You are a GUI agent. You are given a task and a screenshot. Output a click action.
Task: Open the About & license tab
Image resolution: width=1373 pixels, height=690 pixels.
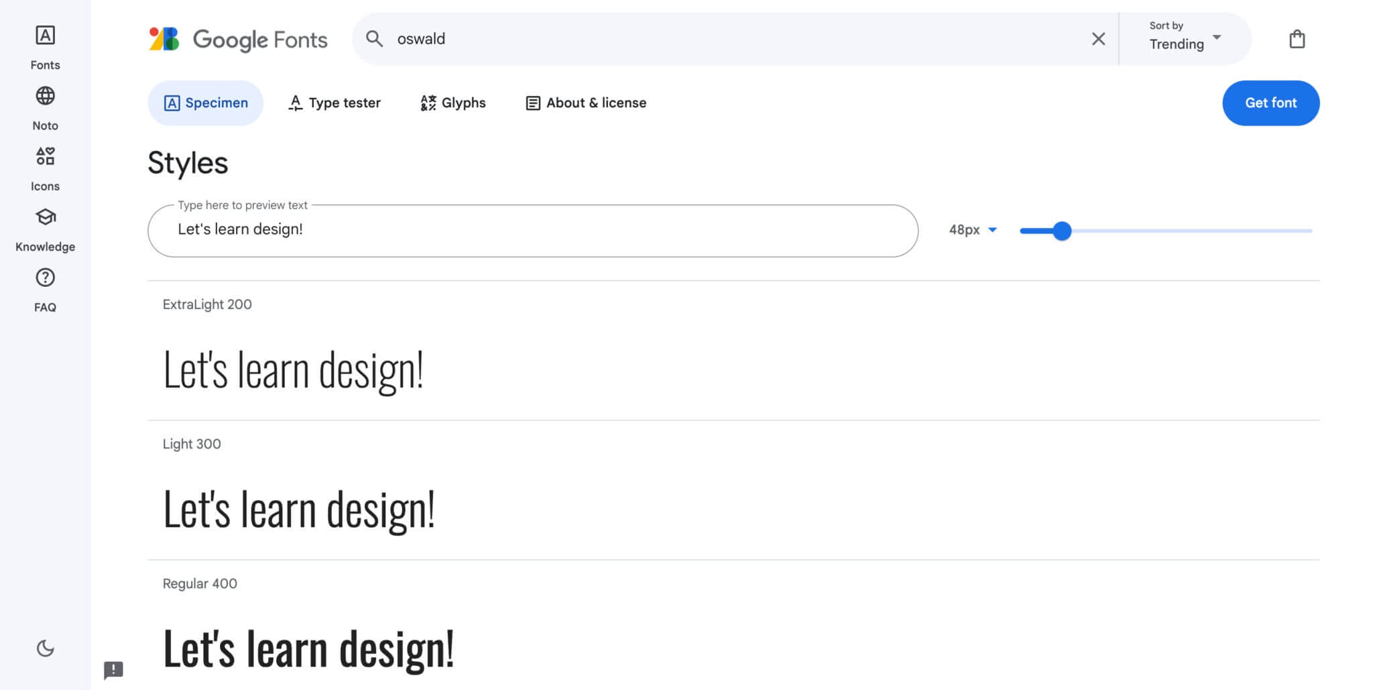(x=586, y=103)
